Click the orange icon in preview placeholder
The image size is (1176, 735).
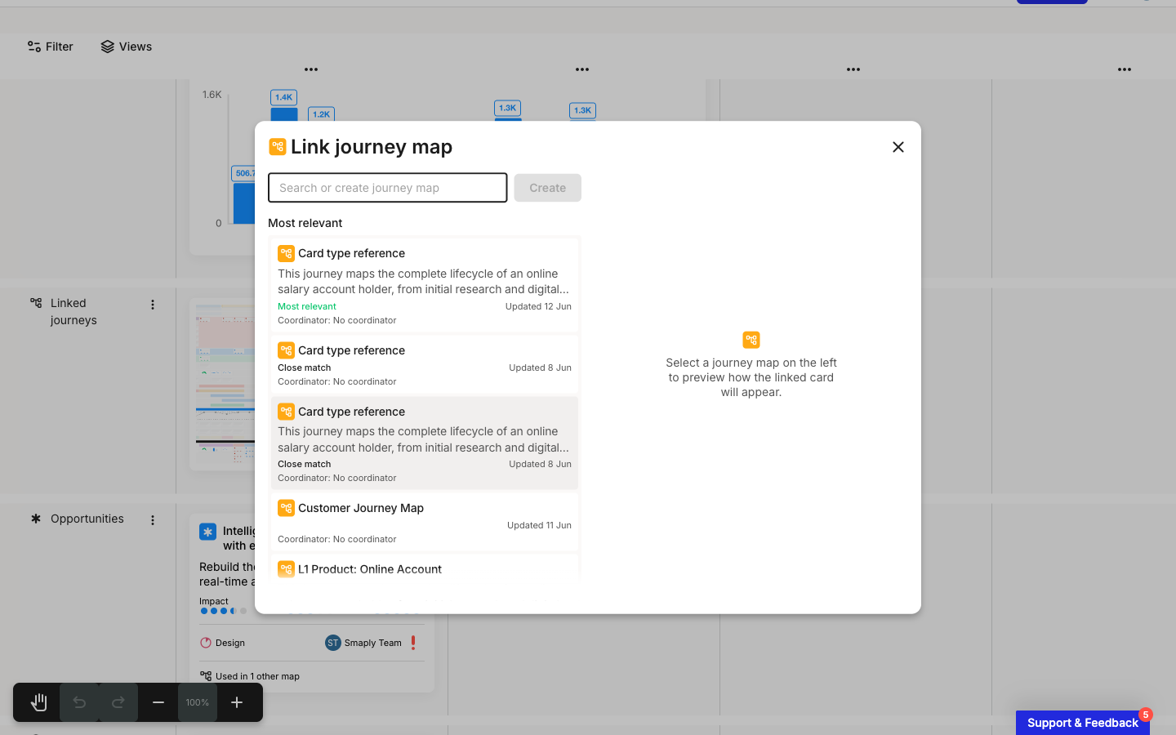751,340
